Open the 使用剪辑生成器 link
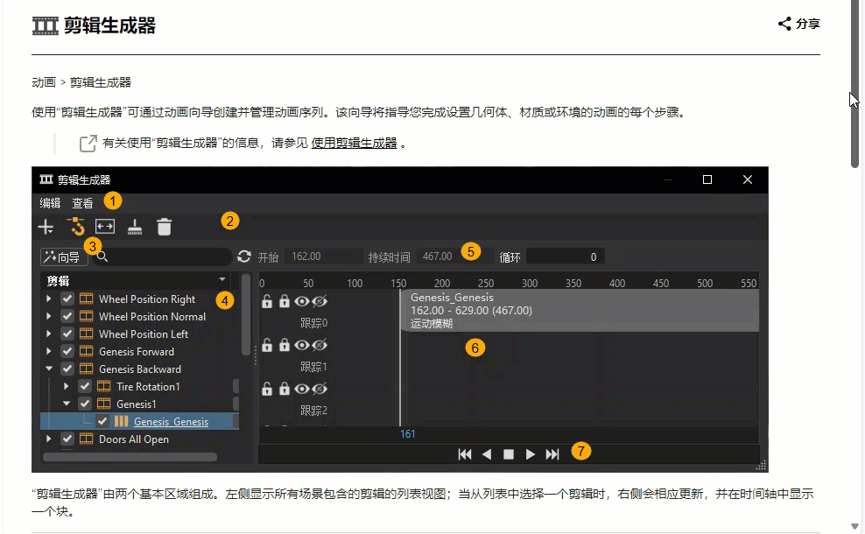 [x=355, y=144]
